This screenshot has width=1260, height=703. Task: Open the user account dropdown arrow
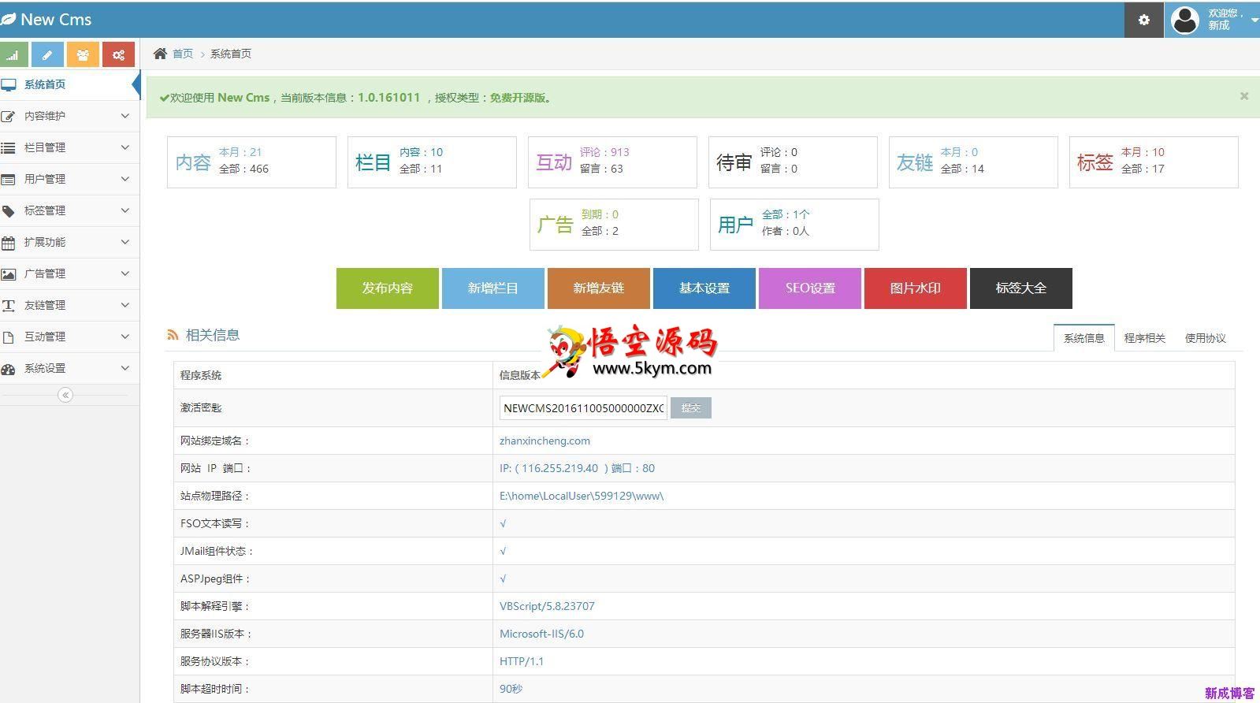[1254, 20]
